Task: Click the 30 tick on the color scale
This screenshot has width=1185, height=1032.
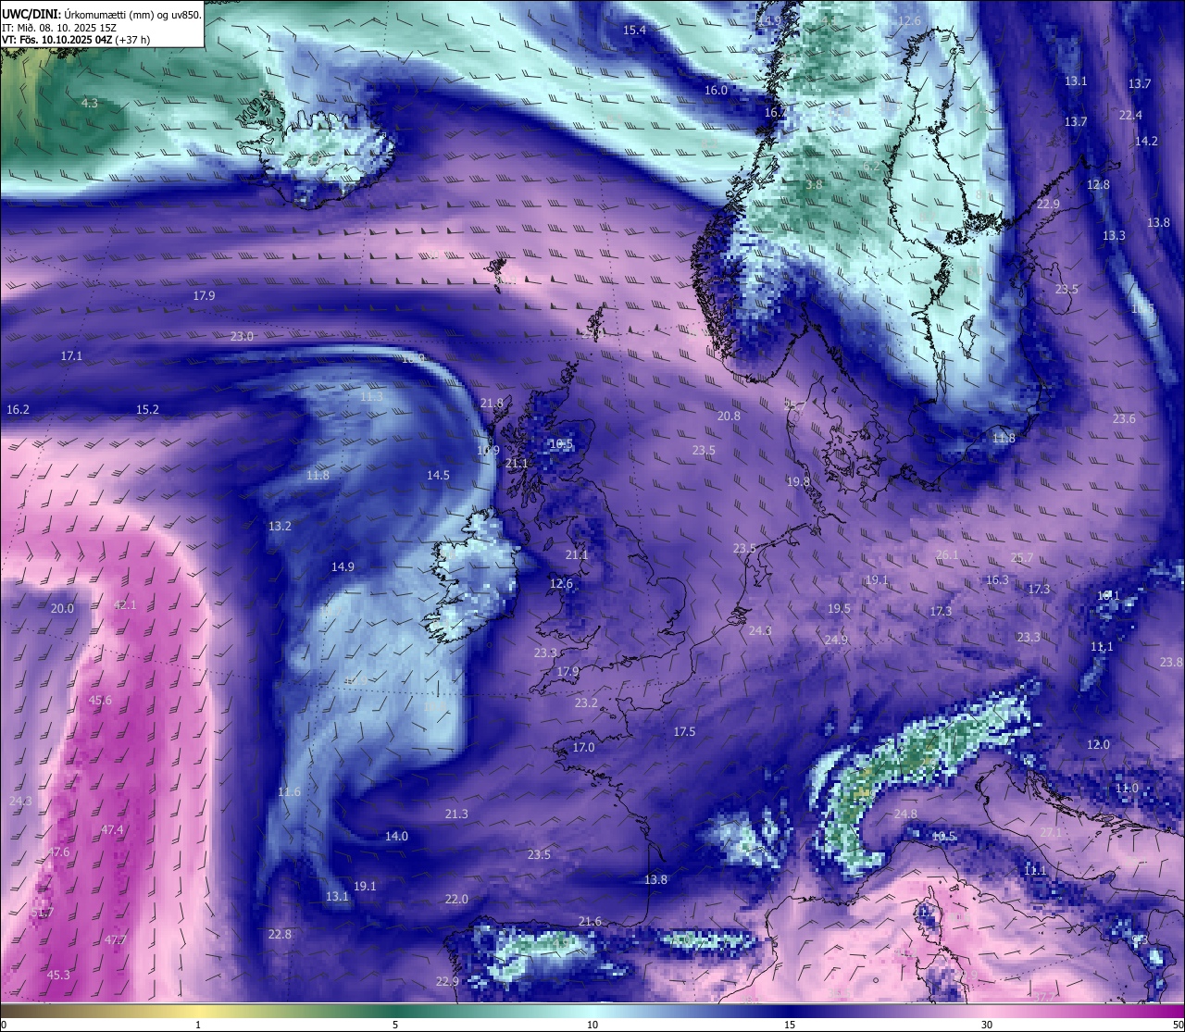Action: [987, 1025]
